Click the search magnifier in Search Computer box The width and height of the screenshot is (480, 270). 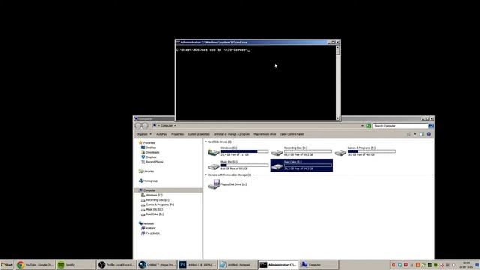[431, 126]
